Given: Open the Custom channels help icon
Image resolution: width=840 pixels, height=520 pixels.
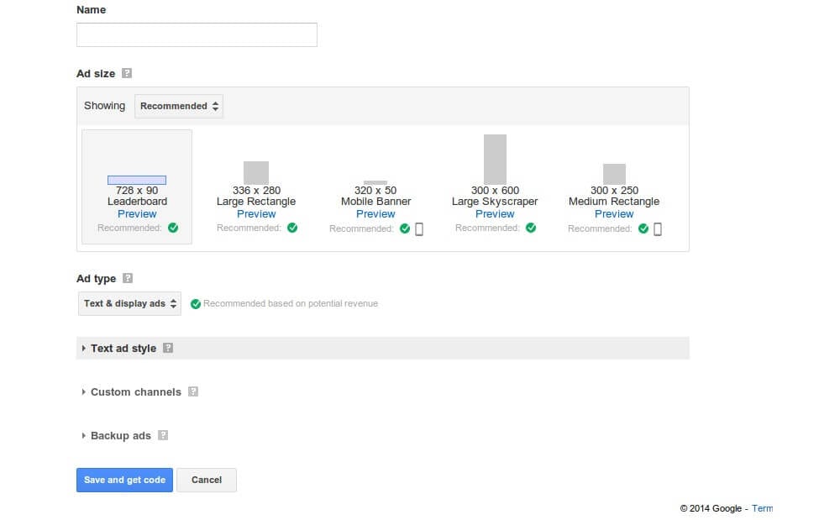Looking at the screenshot, I should [x=193, y=391].
